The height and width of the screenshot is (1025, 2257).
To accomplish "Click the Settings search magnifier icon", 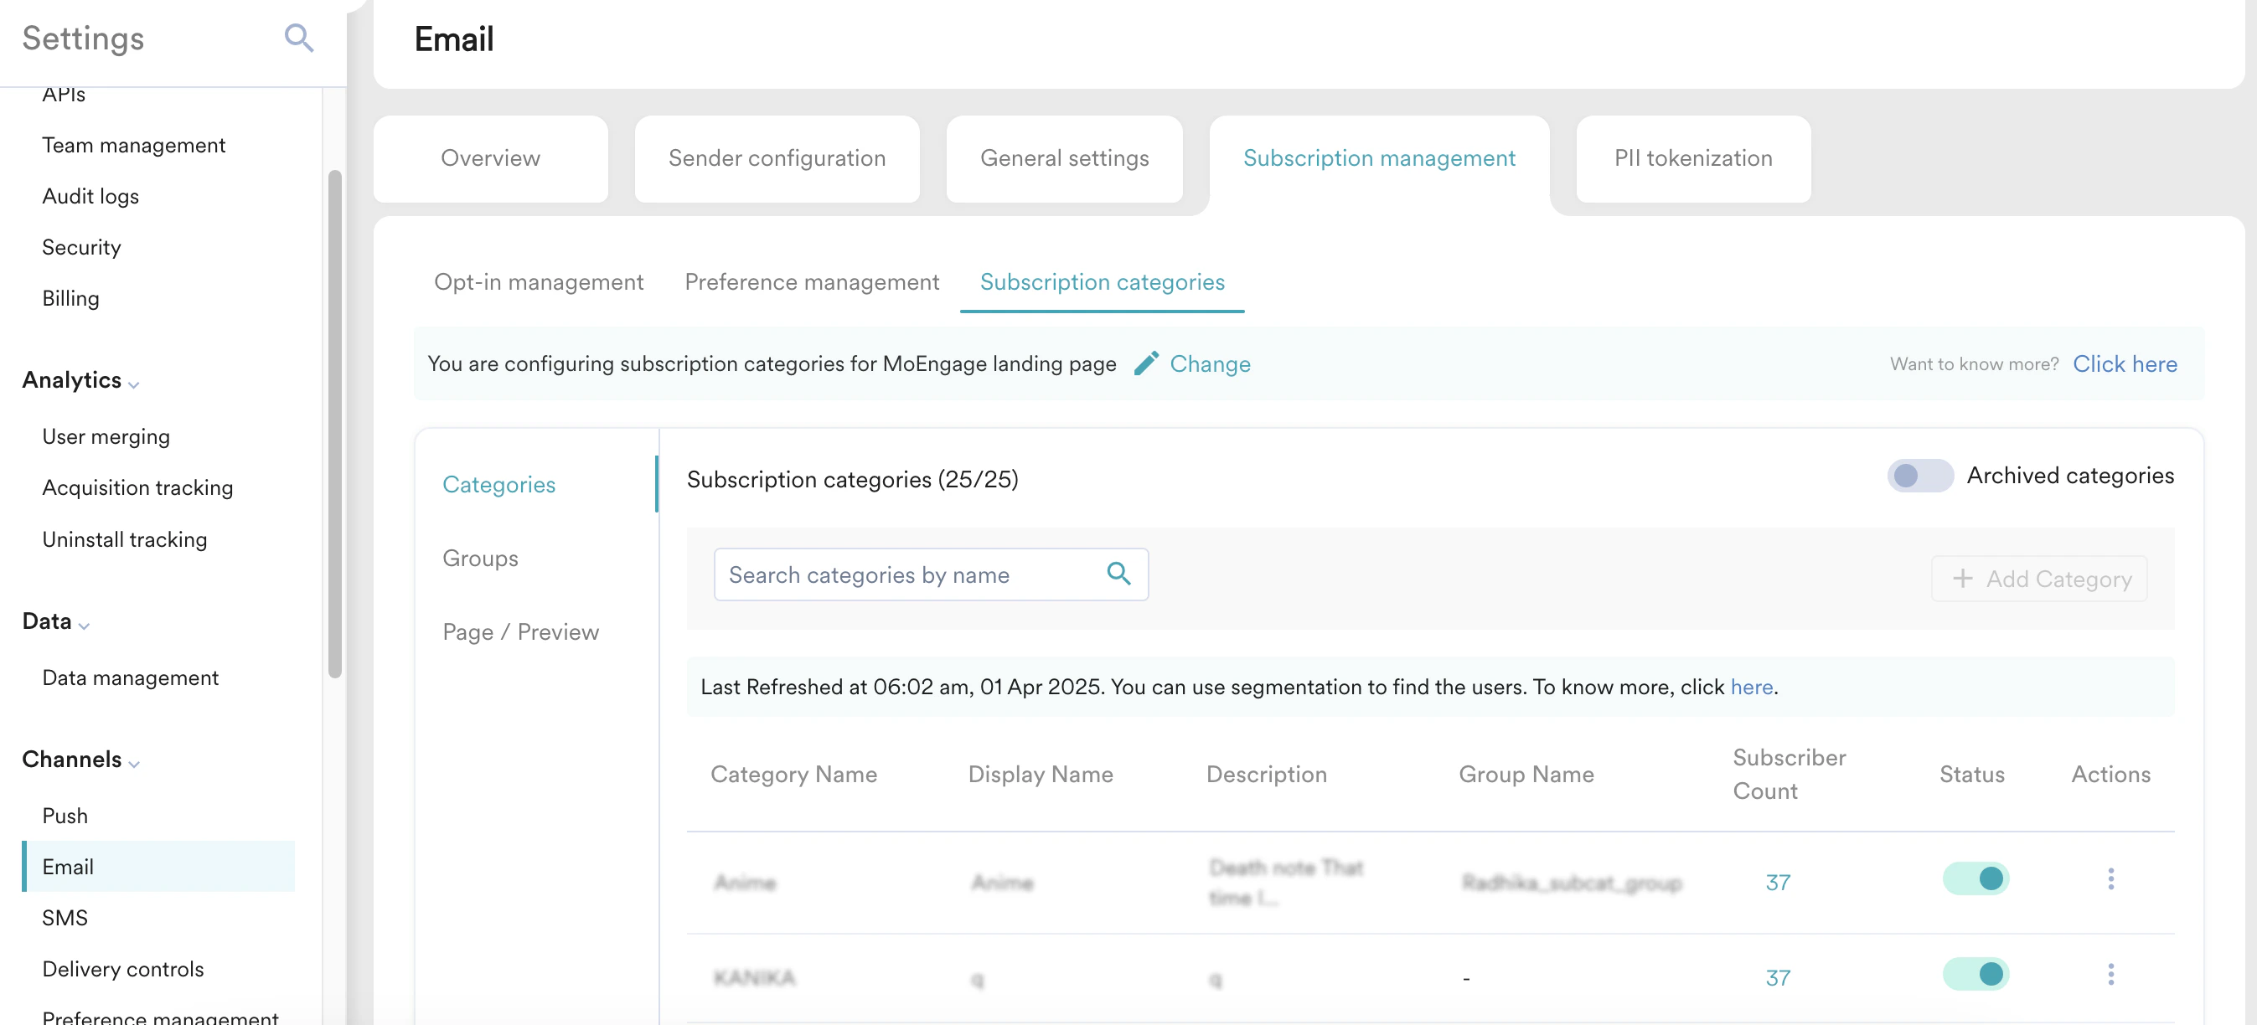I will [x=299, y=38].
